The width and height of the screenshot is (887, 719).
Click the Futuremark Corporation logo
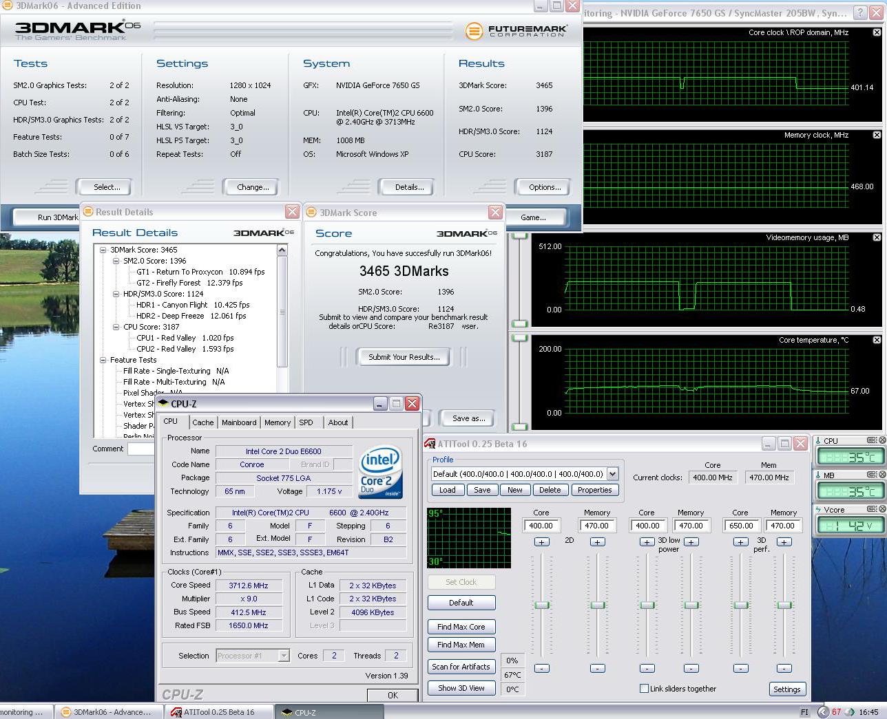click(516, 31)
